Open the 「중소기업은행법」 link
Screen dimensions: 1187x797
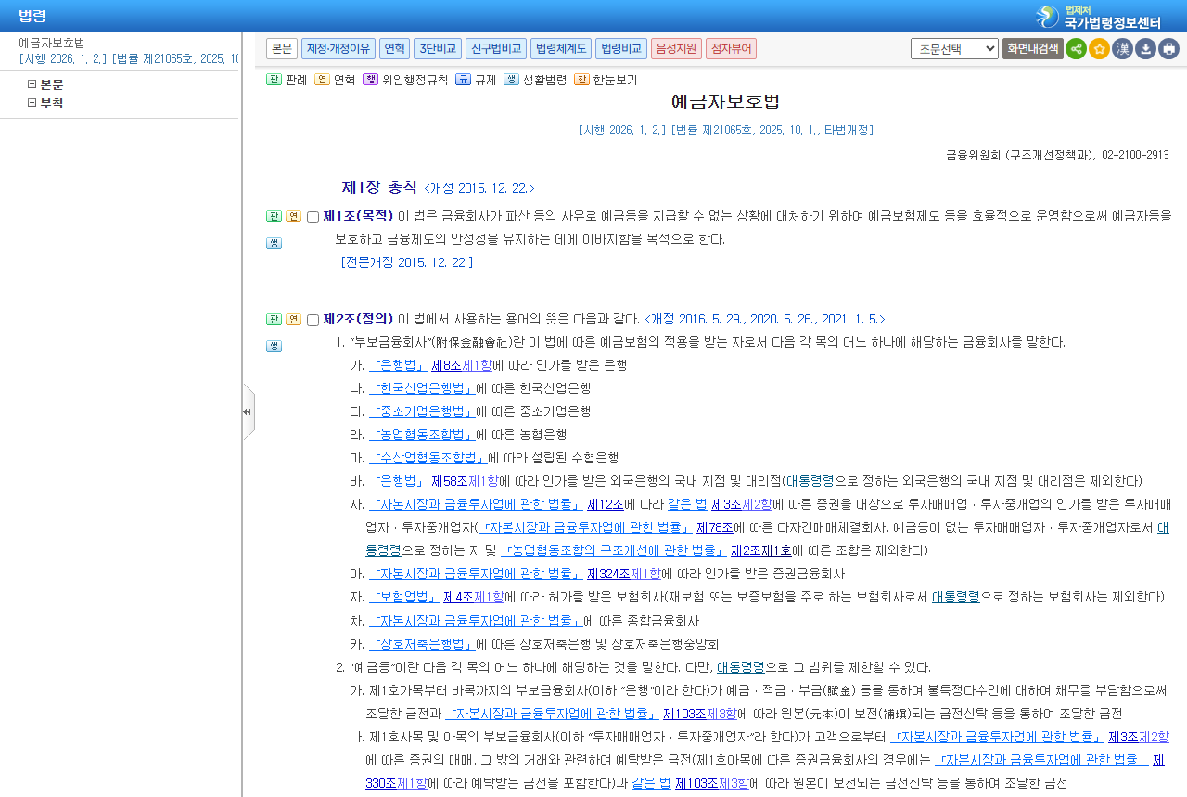click(422, 411)
